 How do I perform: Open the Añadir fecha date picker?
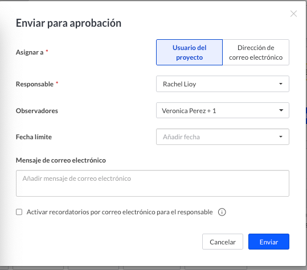[223, 137]
